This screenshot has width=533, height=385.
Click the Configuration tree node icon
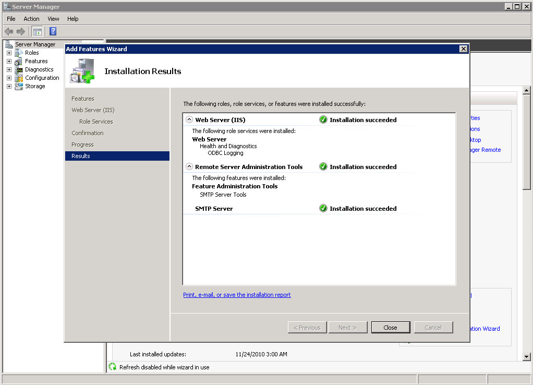point(19,78)
